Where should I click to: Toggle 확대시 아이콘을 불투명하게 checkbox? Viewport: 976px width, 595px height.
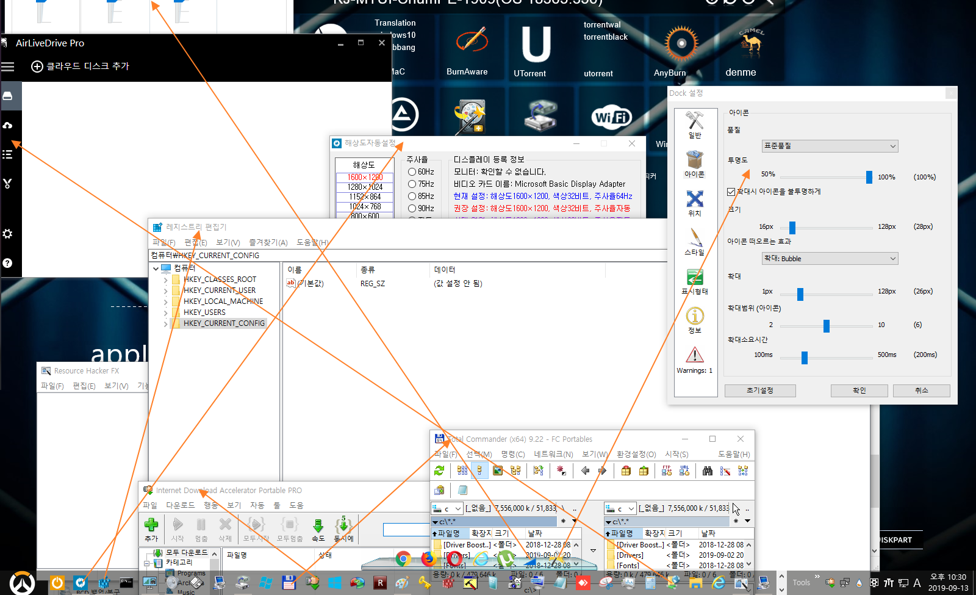point(731,192)
